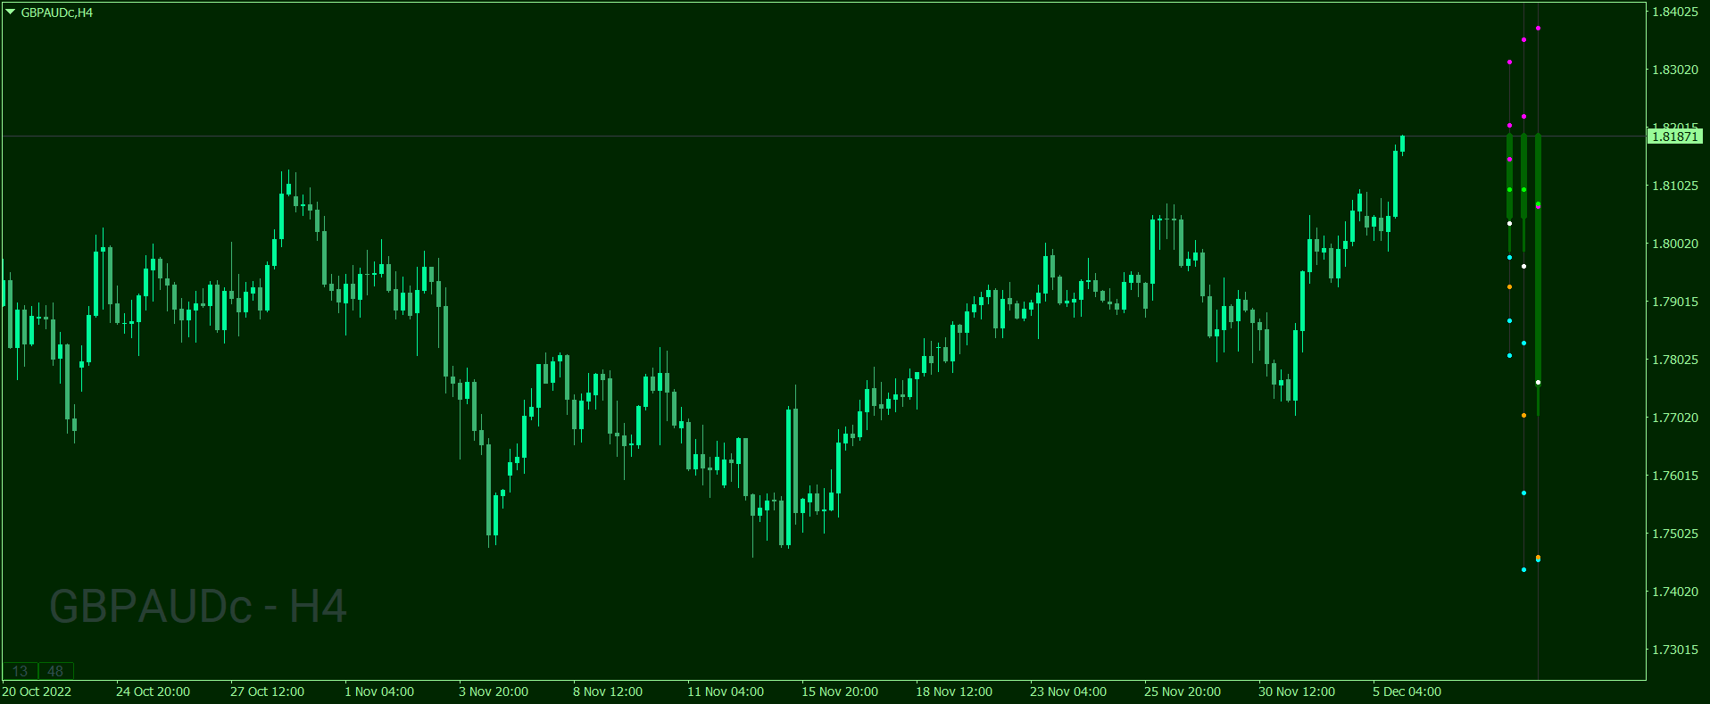Click the 25 Nov 20:00 time label
Screen dimensions: 1710x704
(1183, 692)
